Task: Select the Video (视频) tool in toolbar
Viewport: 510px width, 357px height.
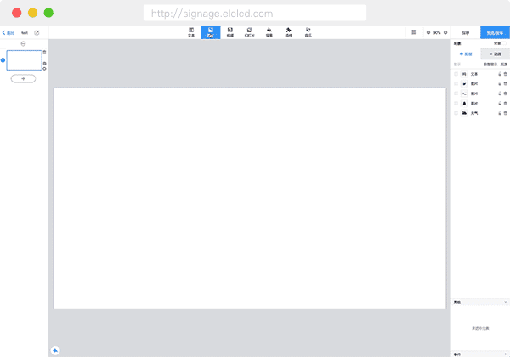Action: coord(230,32)
